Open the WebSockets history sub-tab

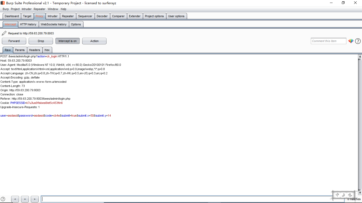coord(54,24)
